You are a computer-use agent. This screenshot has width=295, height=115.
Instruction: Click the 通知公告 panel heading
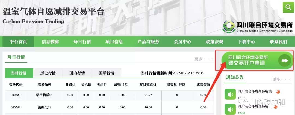[x=235, y=77]
